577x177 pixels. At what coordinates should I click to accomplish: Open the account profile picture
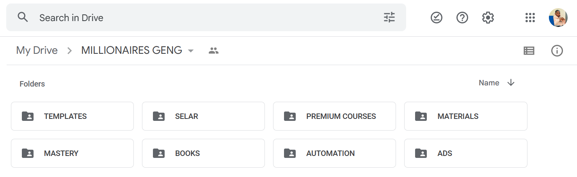pyautogui.click(x=558, y=18)
